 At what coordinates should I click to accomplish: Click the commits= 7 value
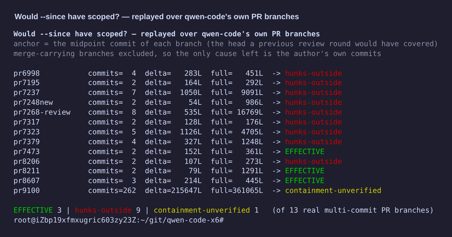pos(112,93)
